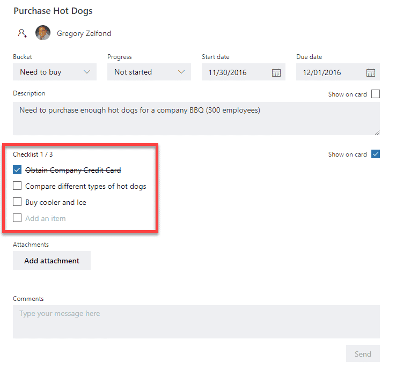Check 'Buy cooler and Ice' item
Screen dimensions: 396x369
[17, 202]
